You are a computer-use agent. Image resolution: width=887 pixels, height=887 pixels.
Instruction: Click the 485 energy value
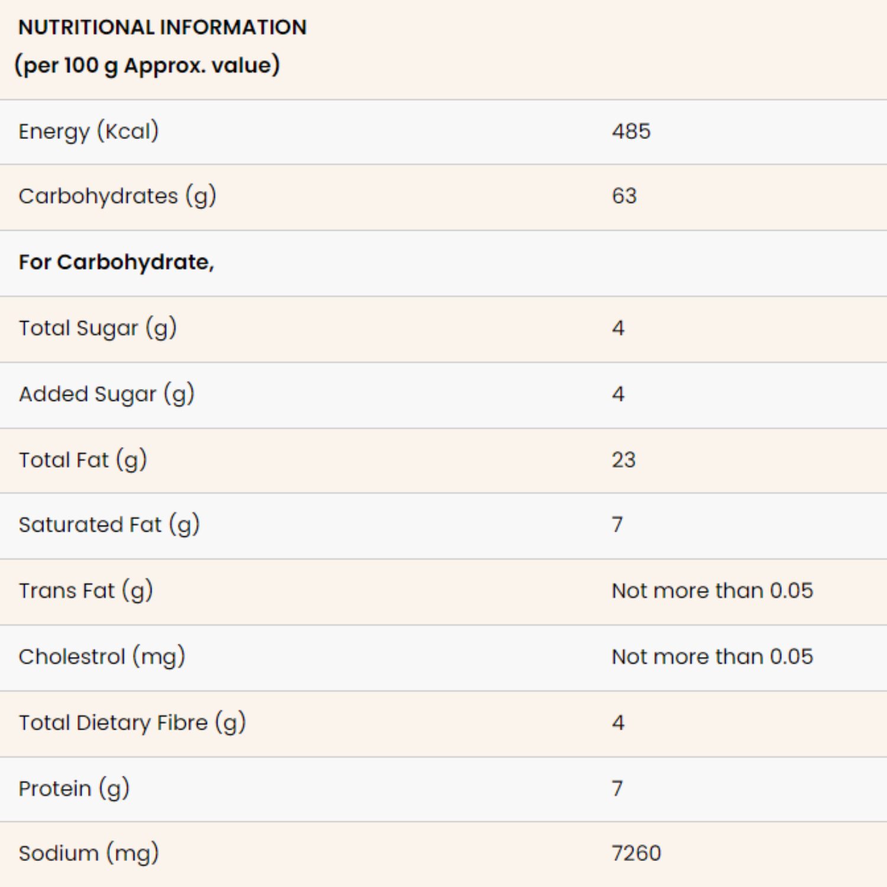(x=631, y=131)
